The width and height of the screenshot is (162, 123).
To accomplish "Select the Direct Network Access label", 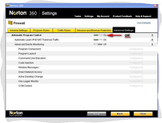I will click(30, 72).
